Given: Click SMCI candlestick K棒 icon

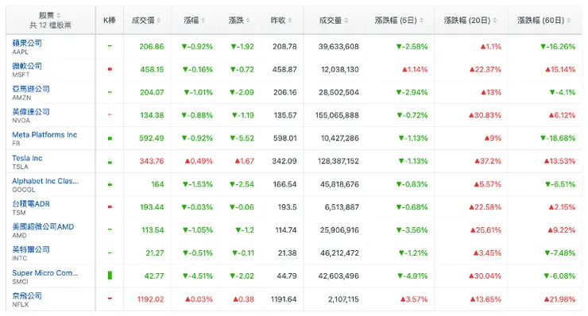Looking at the screenshot, I should click(110, 276).
